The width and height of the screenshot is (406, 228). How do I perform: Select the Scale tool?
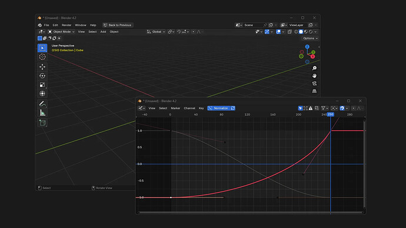tap(42, 85)
